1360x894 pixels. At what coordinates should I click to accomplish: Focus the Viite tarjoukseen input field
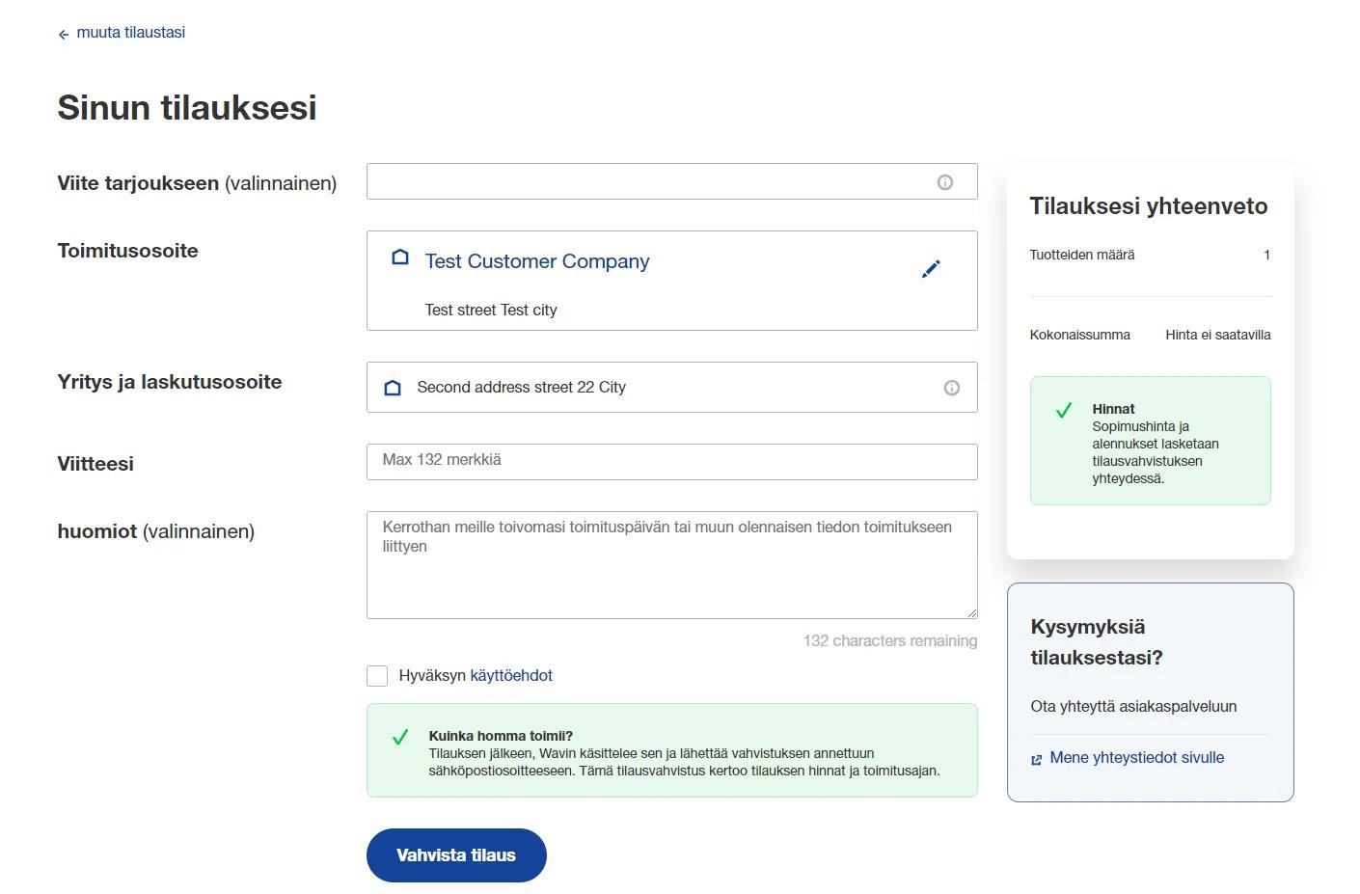pos(671,181)
